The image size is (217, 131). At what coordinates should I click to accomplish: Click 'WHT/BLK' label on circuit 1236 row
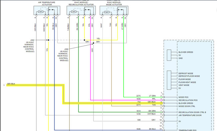tap(152, 114)
